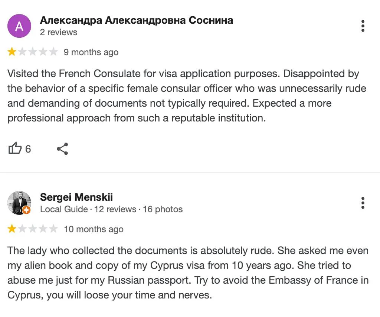Like Александра's review with the thumbs-up icon

[x=15, y=149]
